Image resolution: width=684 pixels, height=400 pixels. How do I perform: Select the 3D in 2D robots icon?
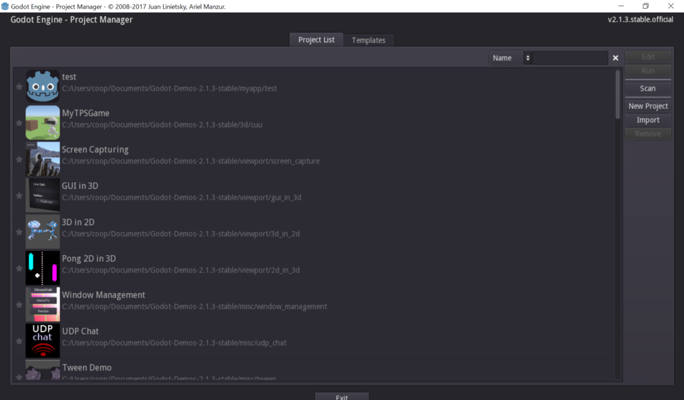[43, 232]
